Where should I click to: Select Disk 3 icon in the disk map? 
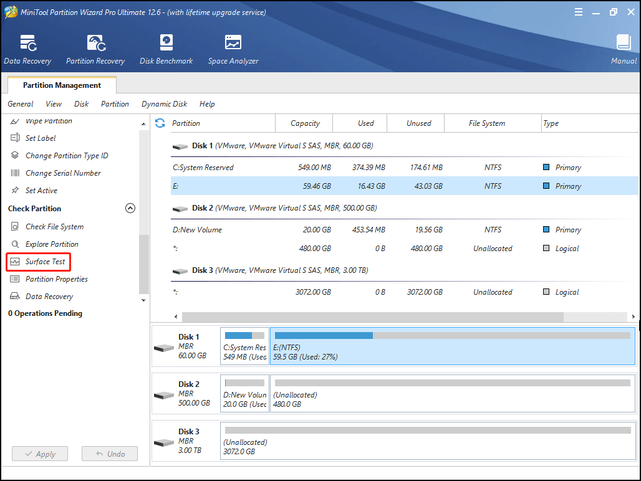click(165, 442)
